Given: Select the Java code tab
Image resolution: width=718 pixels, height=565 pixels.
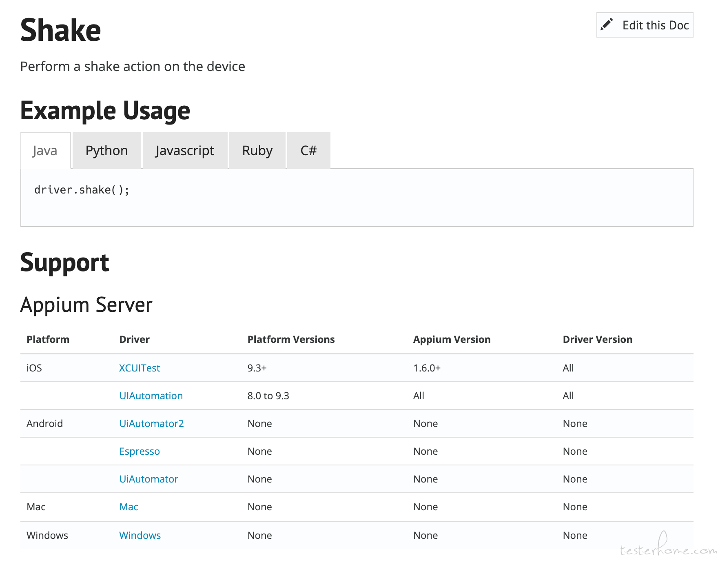Looking at the screenshot, I should (45, 151).
